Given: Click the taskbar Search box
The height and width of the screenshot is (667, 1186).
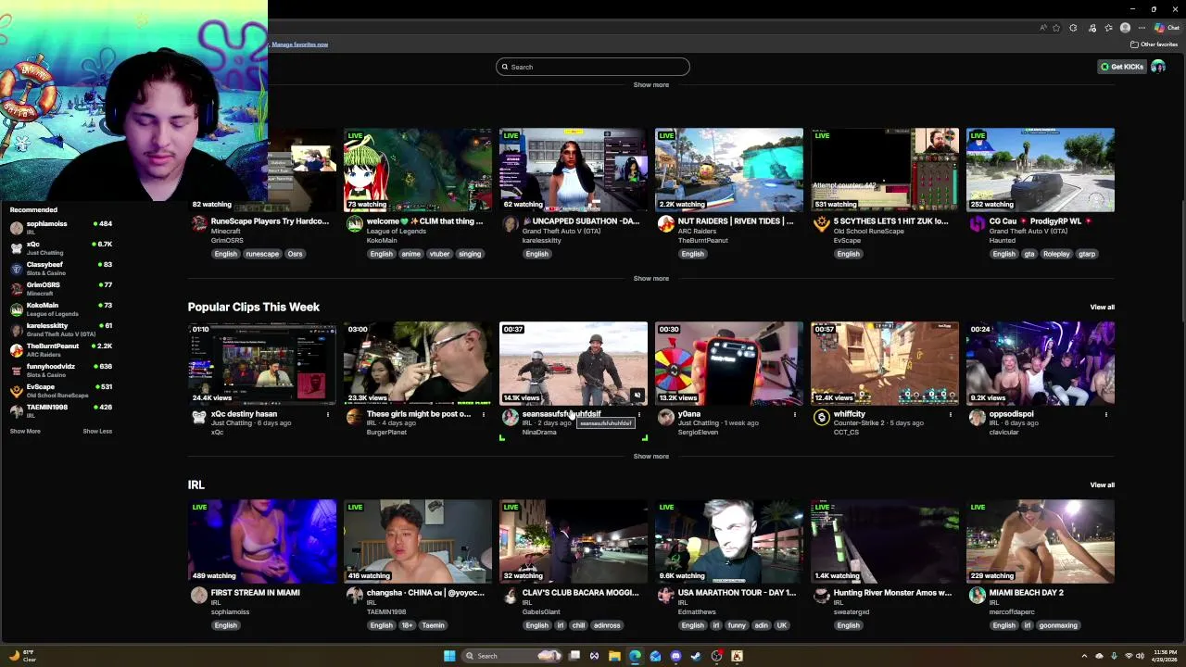Looking at the screenshot, I should [x=512, y=656].
